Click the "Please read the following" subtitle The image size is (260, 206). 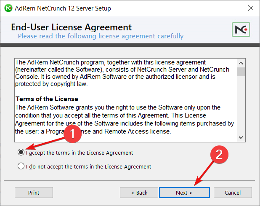pos(101,36)
